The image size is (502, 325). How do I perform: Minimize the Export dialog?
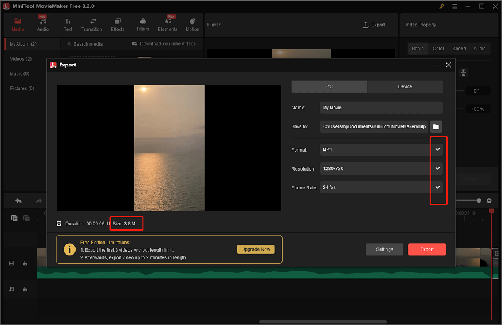[x=434, y=65]
